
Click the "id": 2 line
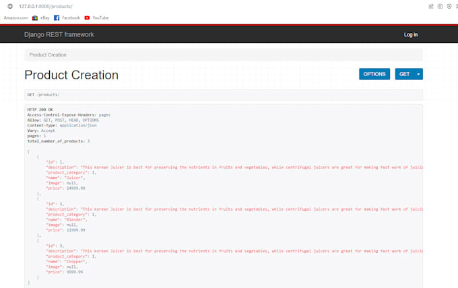55,204
